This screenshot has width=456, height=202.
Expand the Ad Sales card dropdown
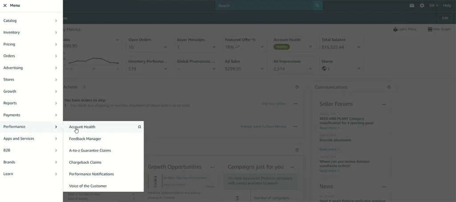pos(262,69)
